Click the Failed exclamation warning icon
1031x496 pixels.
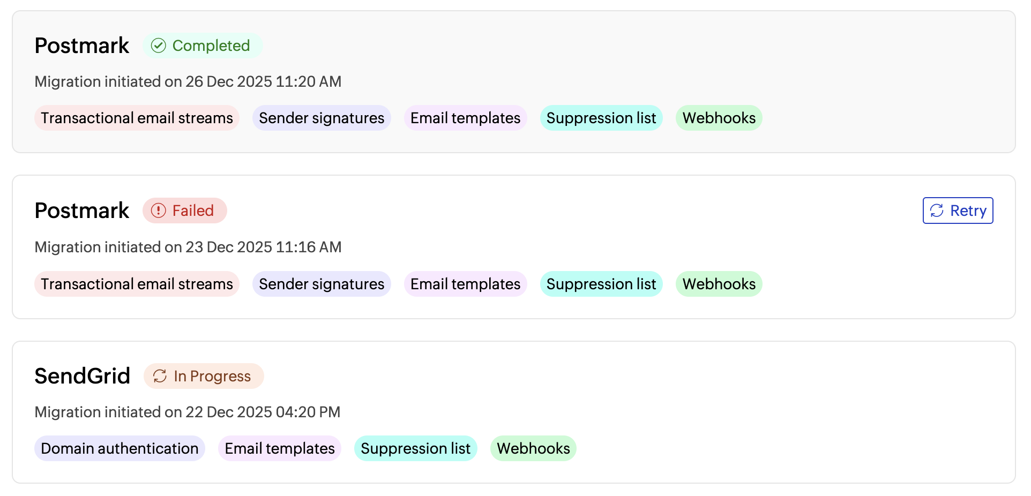coord(158,211)
